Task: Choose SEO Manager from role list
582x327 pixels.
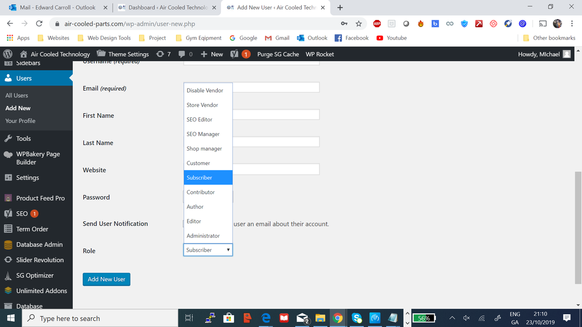Action: coord(208,134)
